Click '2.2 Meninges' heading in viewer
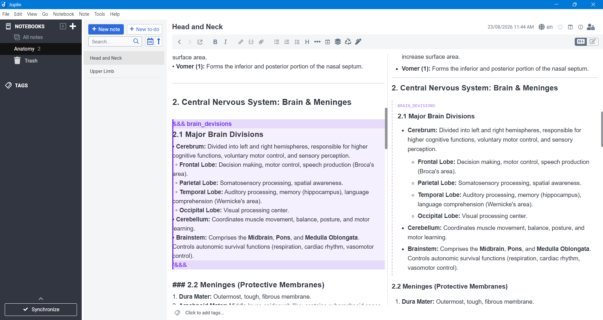The image size is (603, 320). coord(450,286)
